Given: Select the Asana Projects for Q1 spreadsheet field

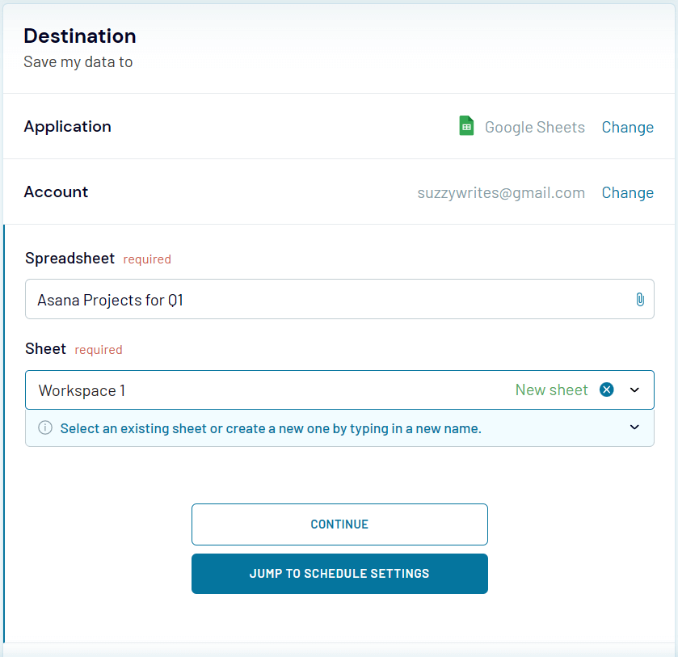Looking at the screenshot, I should coord(323,299).
